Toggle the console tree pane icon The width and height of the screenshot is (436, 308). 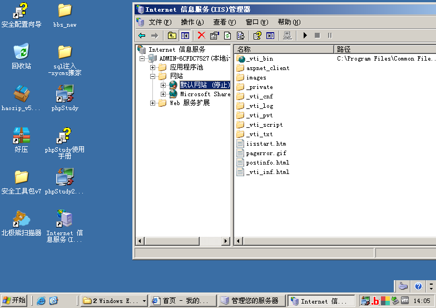pos(185,36)
